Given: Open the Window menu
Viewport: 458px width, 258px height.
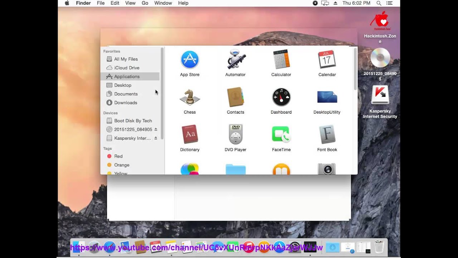Looking at the screenshot, I should [163, 3].
